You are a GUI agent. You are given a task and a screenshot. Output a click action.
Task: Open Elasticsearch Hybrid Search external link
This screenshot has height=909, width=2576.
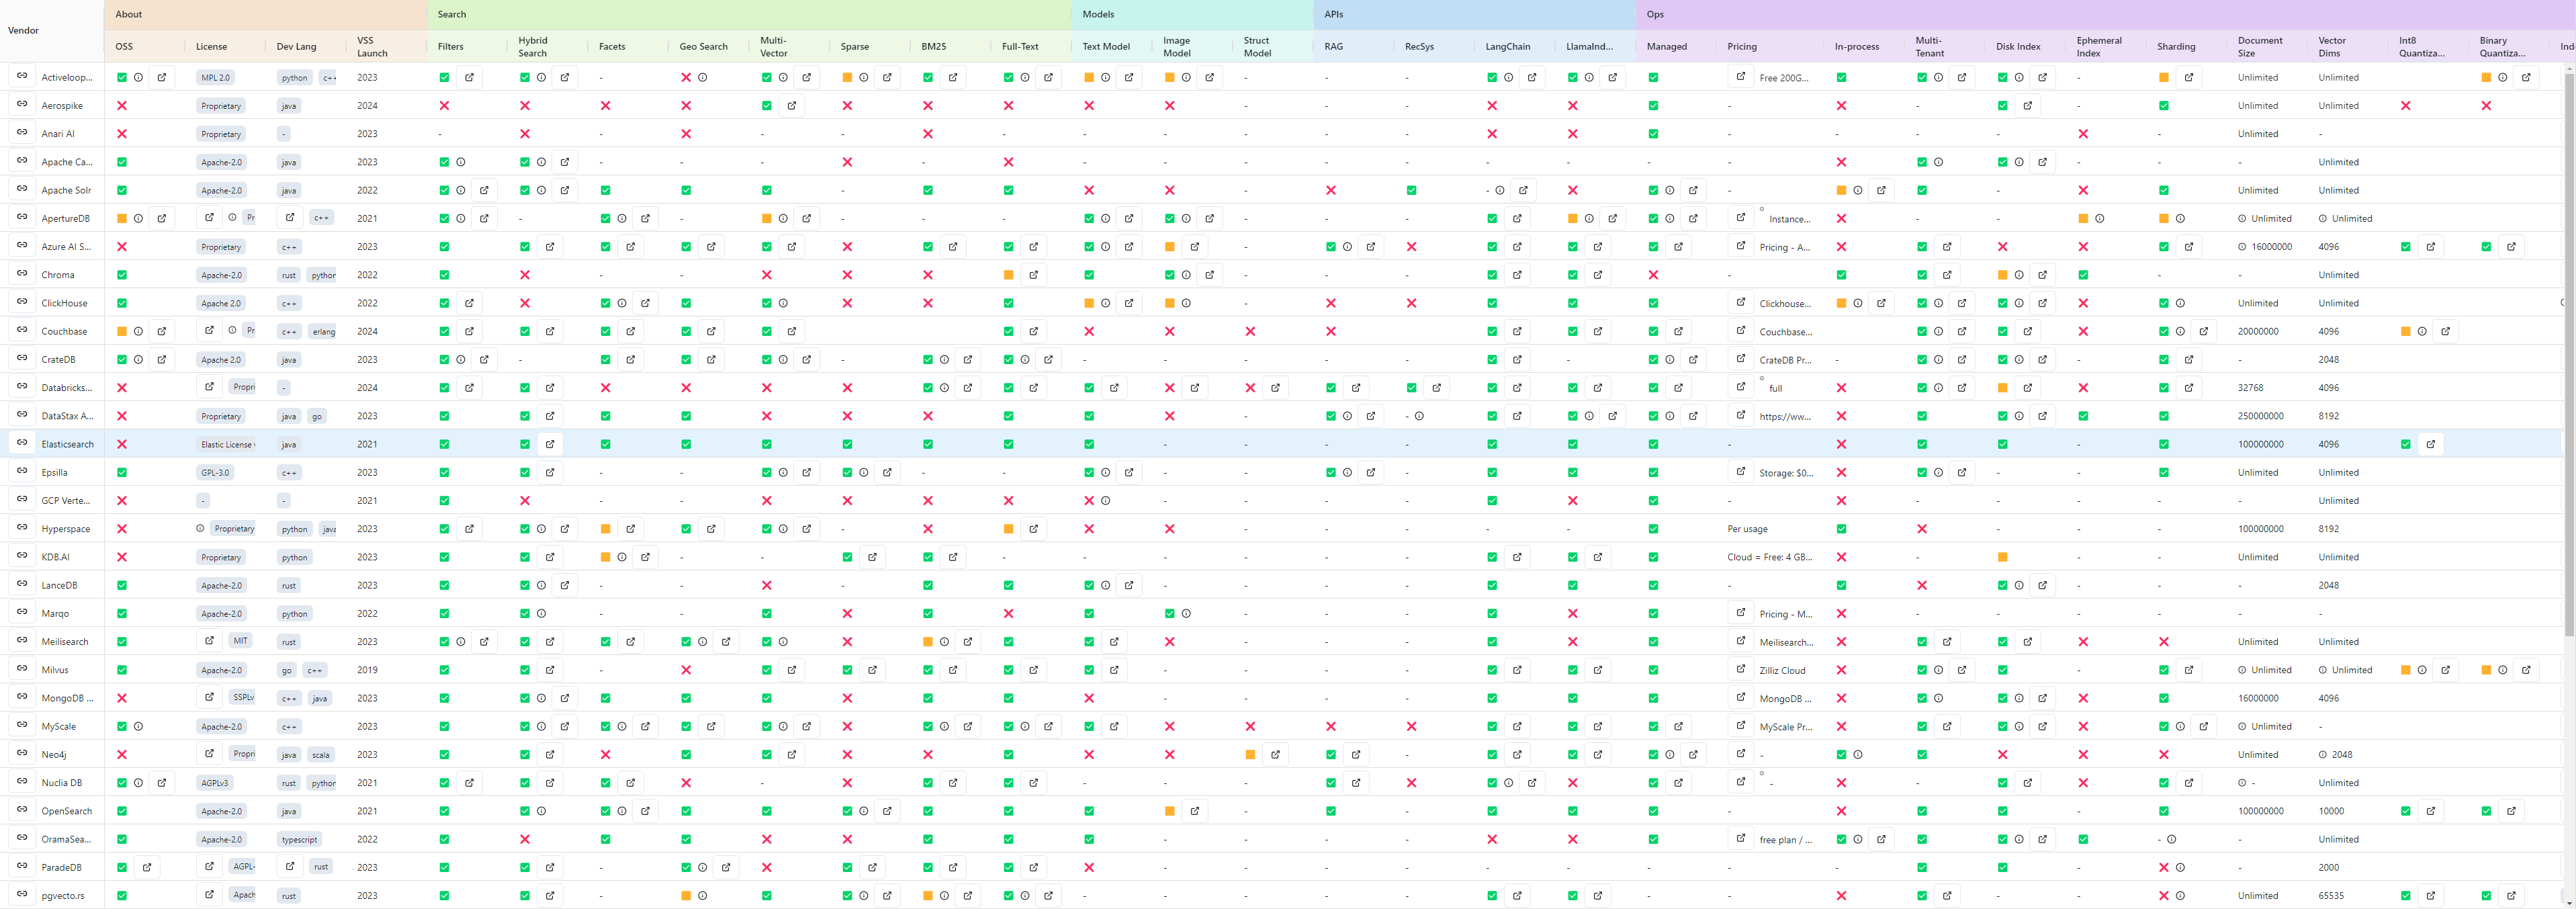coord(550,444)
